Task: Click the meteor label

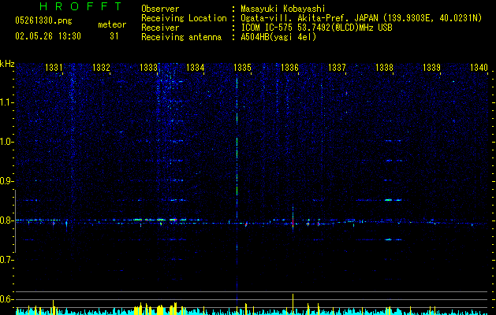Action: [x=112, y=24]
